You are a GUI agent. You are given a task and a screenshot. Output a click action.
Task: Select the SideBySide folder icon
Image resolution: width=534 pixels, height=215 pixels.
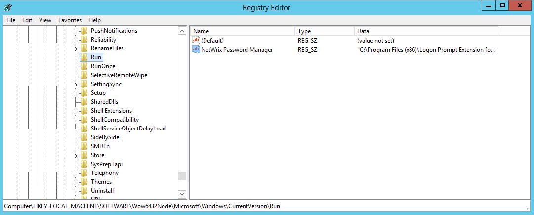(x=84, y=137)
